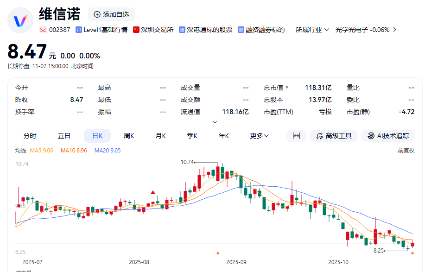425x272 pixels.
Task: Expand more quote data chevron
Action: (215, 122)
